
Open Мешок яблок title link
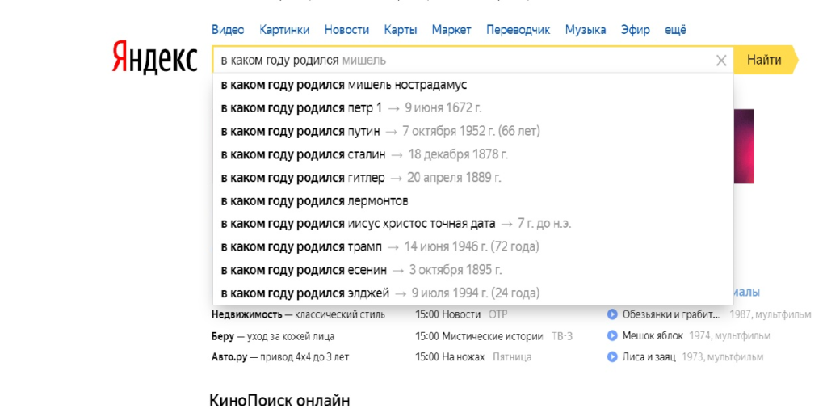(653, 335)
